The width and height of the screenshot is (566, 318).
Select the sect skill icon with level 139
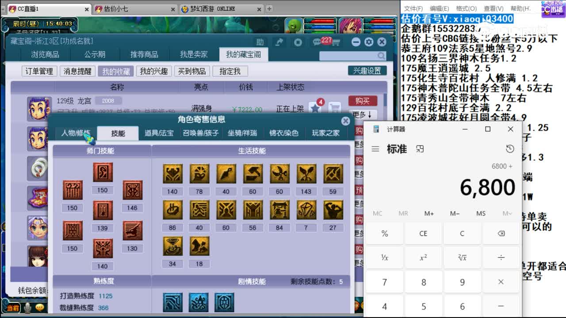point(103,210)
